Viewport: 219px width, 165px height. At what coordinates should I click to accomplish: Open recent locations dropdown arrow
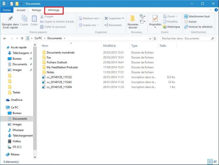click(17, 38)
